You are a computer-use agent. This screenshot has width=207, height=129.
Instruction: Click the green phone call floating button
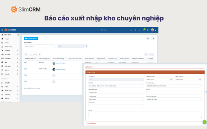coord(204,122)
